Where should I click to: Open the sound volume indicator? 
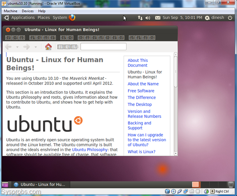(148, 18)
